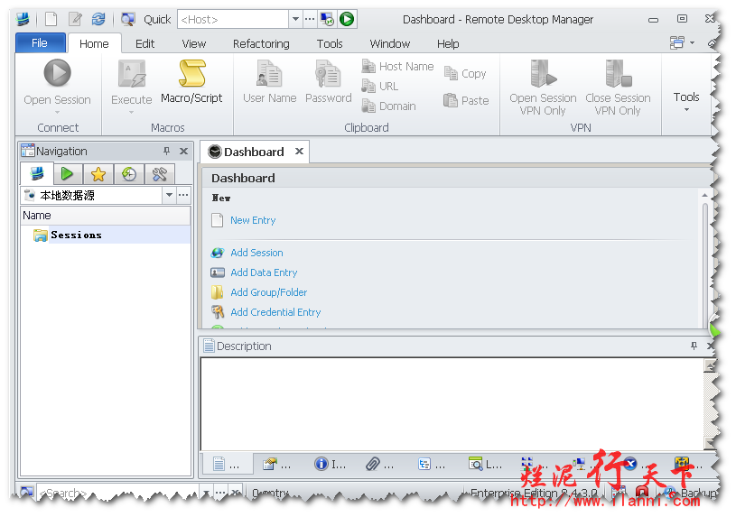Click the Name column header
The width and height of the screenshot is (736, 517).
(106, 216)
